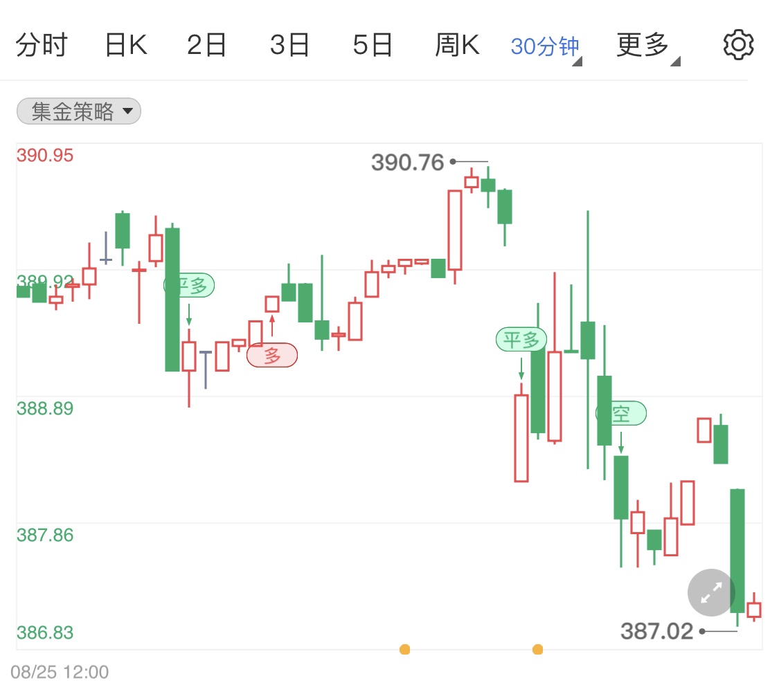Click the second orange event dot
Image resolution: width=779 pixels, height=694 pixels.
(537, 649)
